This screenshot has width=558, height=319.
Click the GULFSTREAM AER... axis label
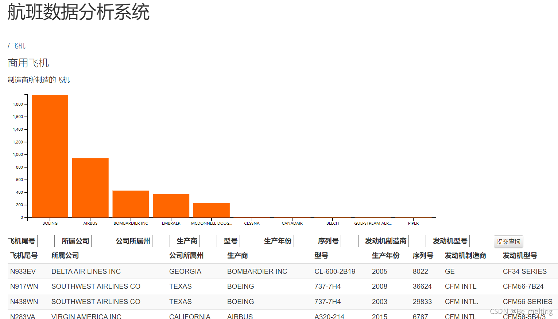[x=373, y=223]
